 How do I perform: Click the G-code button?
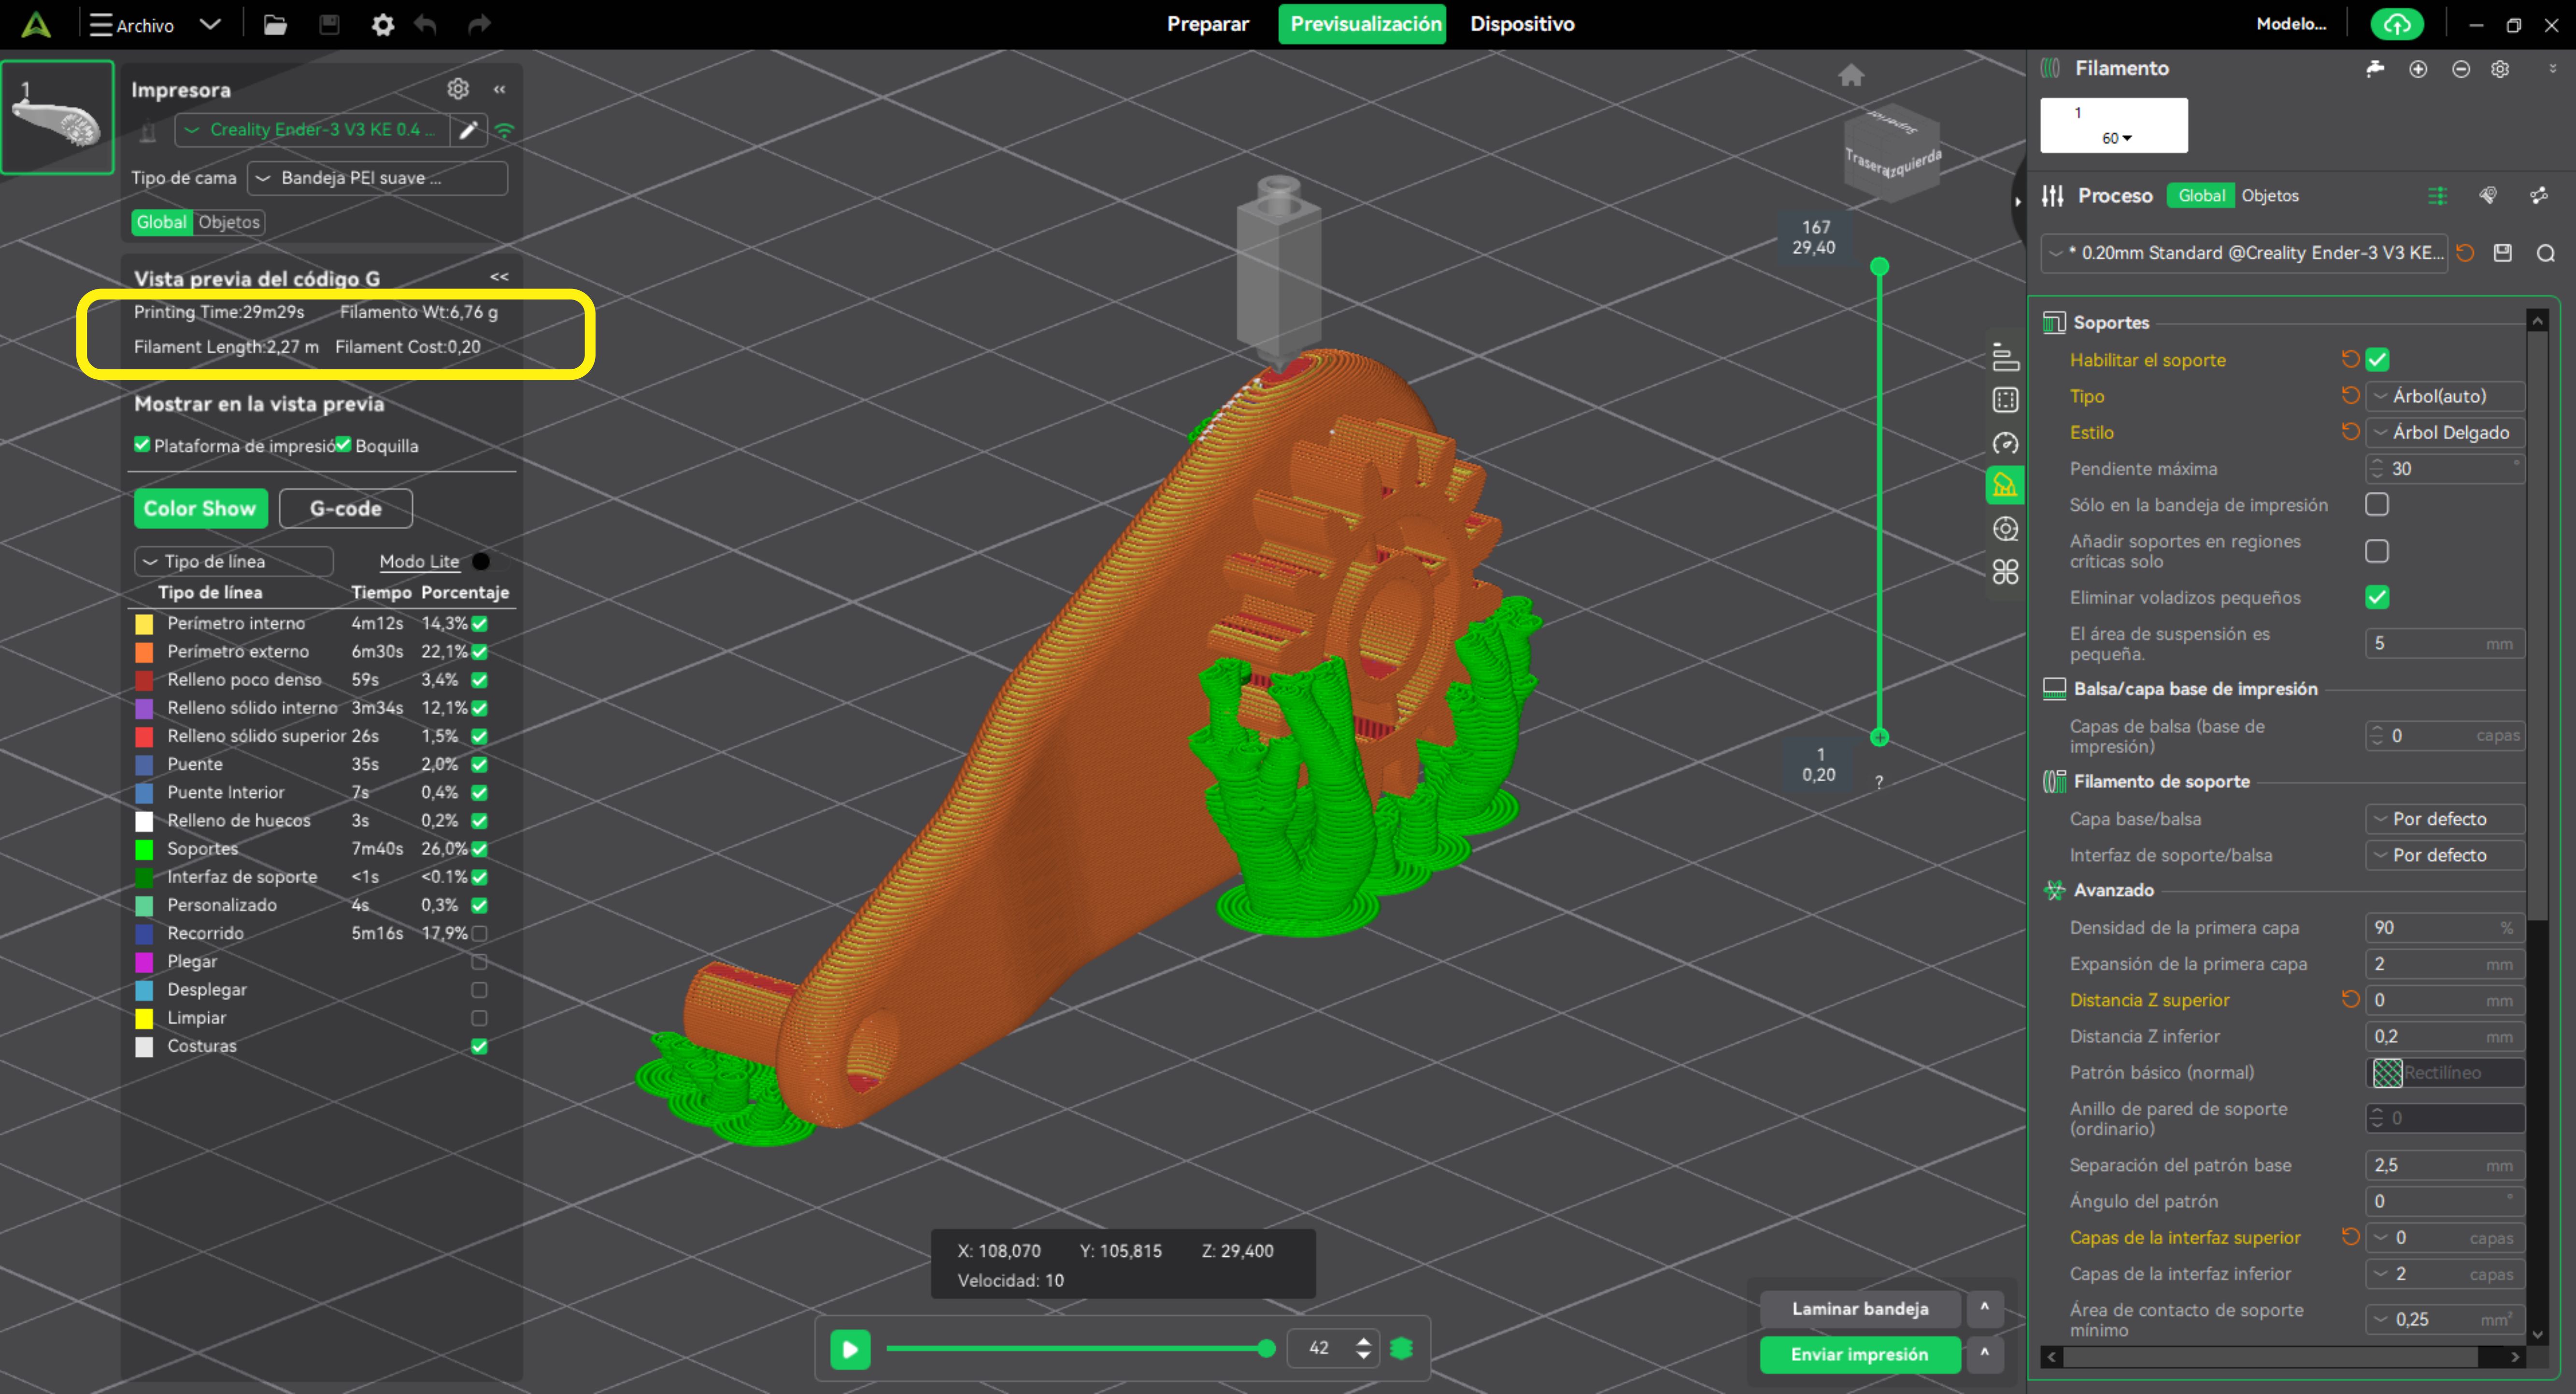(345, 508)
